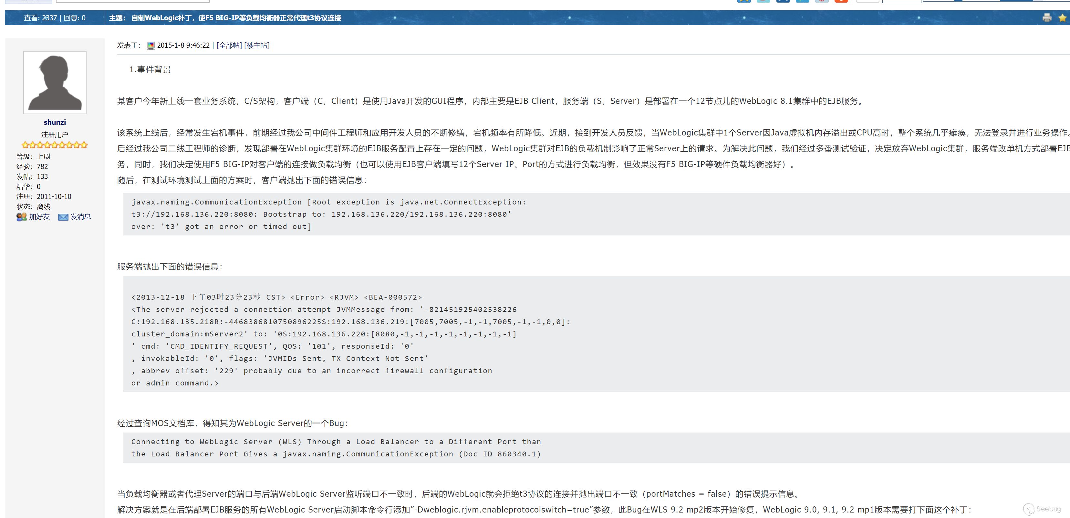Open shunzi's avatar picture
The height and width of the screenshot is (518, 1070).
(55, 83)
